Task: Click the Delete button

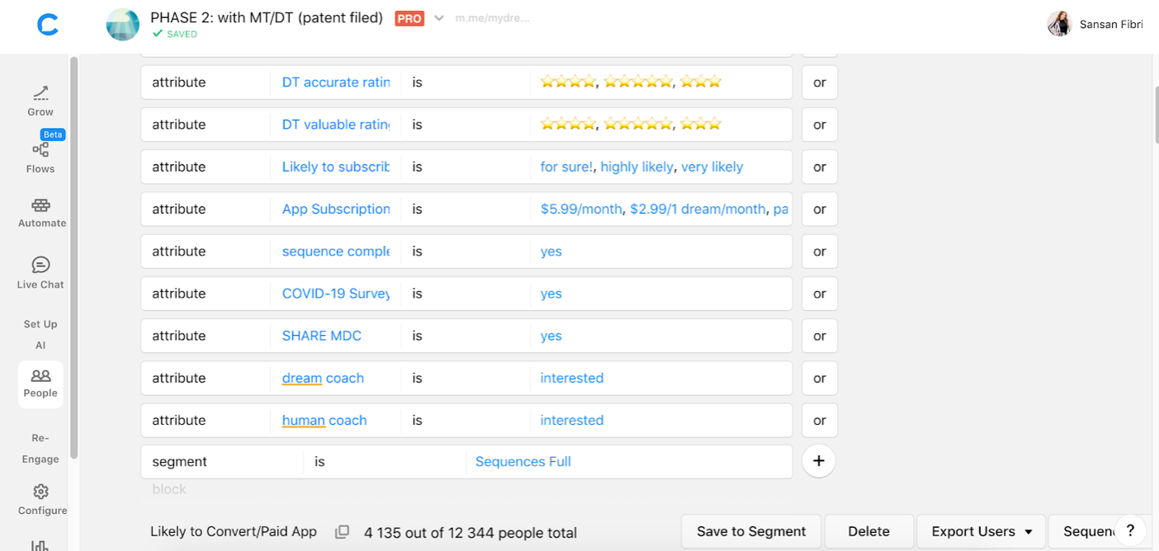Action: click(868, 532)
